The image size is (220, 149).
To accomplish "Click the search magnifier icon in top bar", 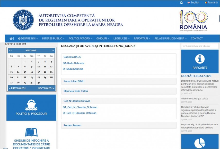I will click(x=181, y=3).
